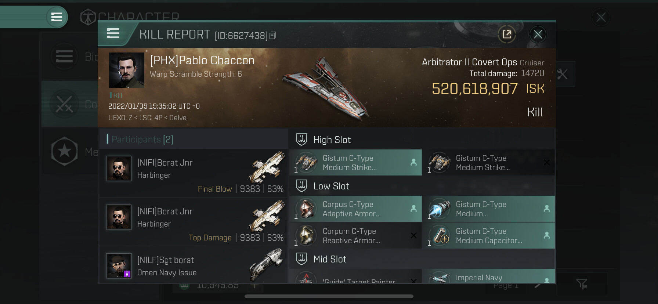Select the Corpus C-Type Adaptive Armor module

coord(355,209)
